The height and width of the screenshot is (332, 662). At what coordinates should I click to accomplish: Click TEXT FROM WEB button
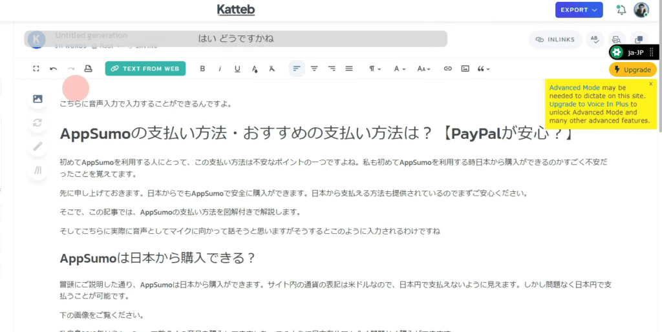145,68
